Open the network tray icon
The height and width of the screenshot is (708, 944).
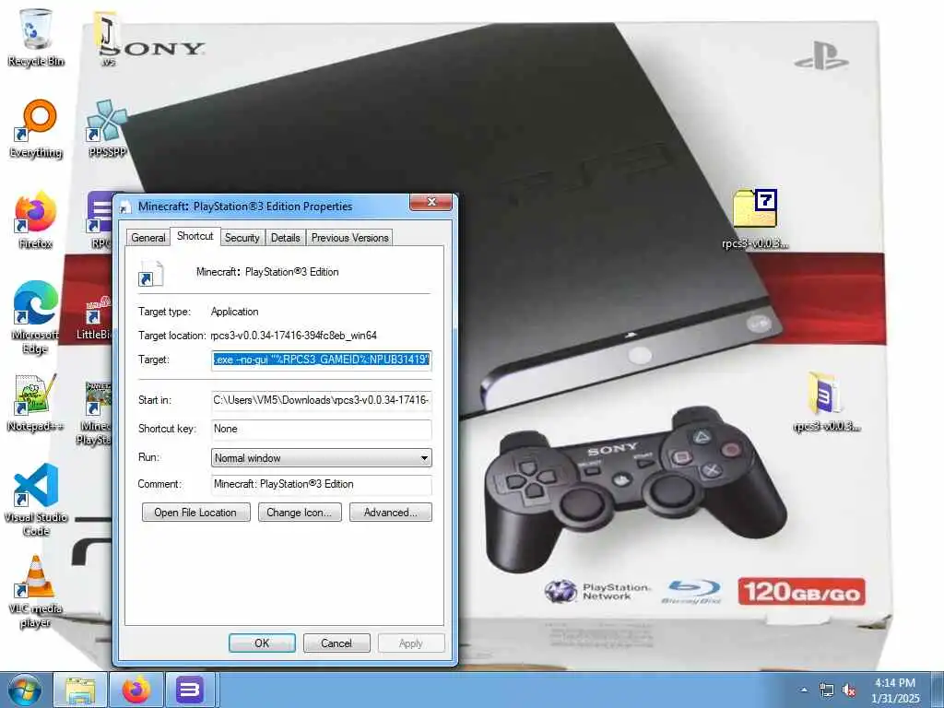(x=827, y=690)
